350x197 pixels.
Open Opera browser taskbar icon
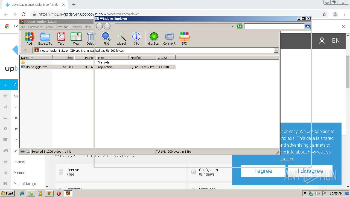point(59,193)
